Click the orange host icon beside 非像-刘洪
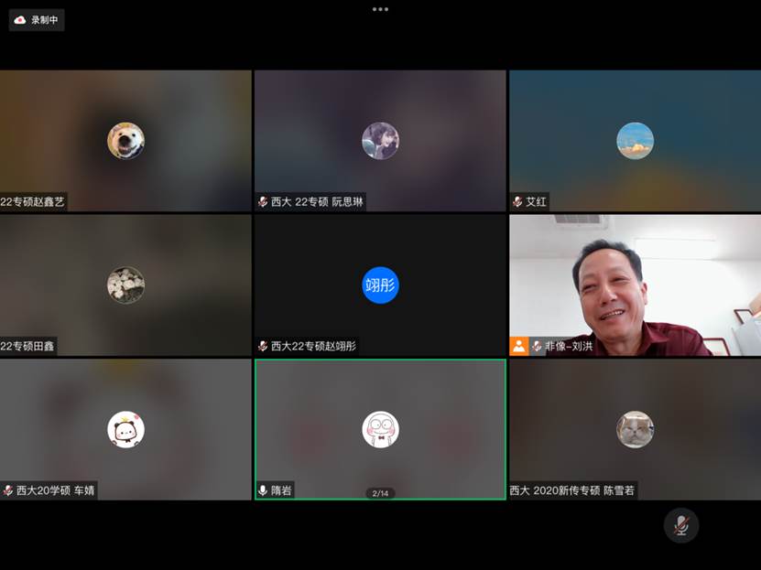Screen dimensions: 761x570 point(518,346)
